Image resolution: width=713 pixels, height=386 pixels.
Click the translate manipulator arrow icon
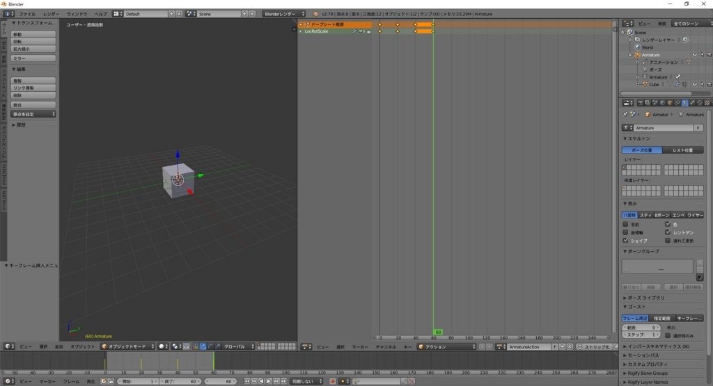(203, 346)
